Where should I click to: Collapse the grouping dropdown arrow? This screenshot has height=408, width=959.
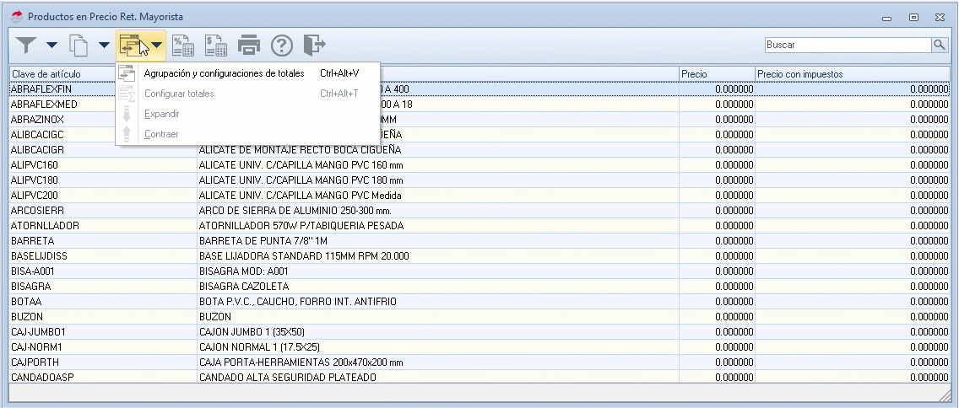coord(156,45)
